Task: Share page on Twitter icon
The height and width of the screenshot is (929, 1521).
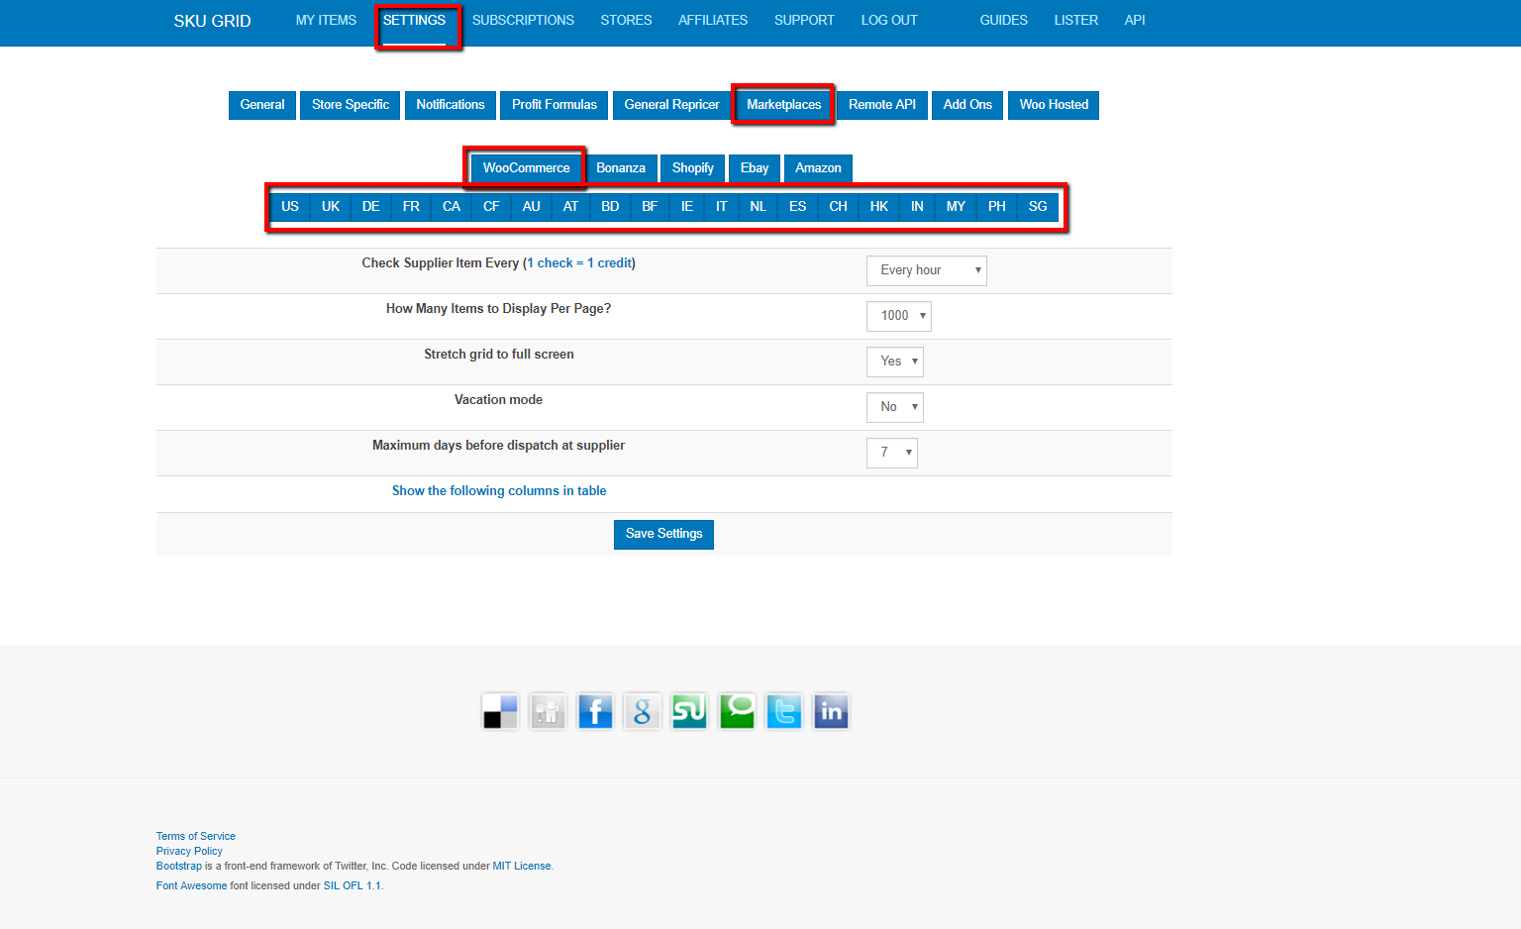Action: tap(784, 711)
